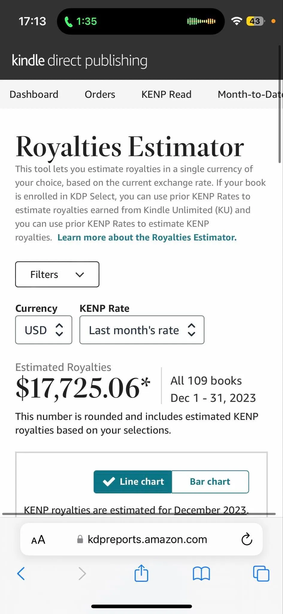Tap the kindle direct publishing logo
This screenshot has width=283, height=614.
[x=80, y=61]
